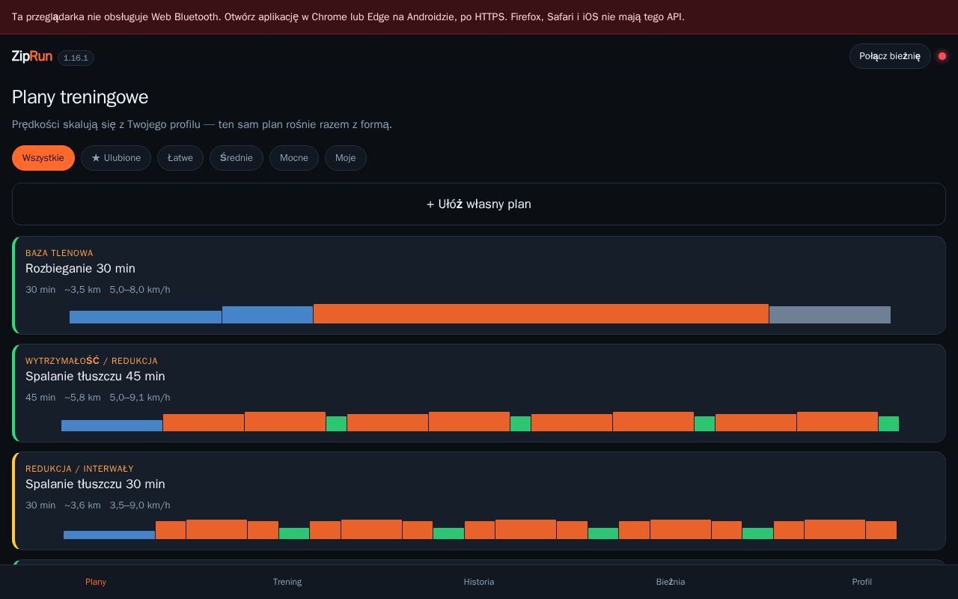Click the 5,0–8,0 km/h speed range
958x599 pixels.
click(140, 290)
